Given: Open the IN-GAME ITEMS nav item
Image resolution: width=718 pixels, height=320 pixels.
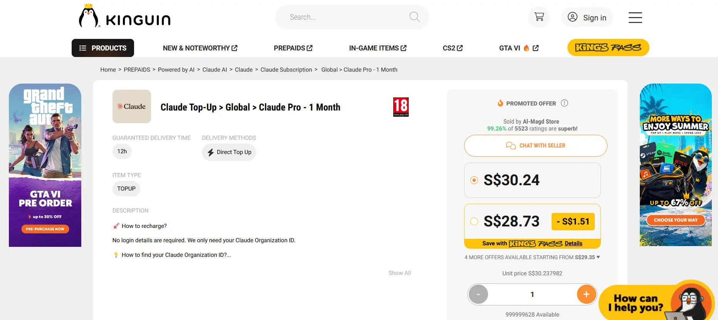Looking at the screenshot, I should tap(378, 48).
